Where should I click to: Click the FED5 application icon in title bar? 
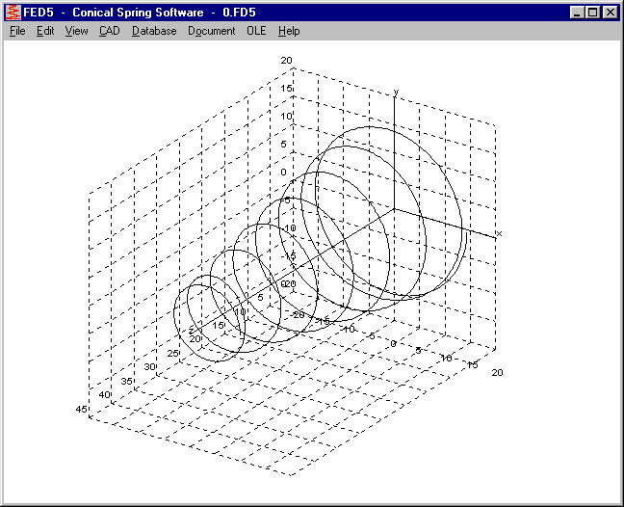13,13
